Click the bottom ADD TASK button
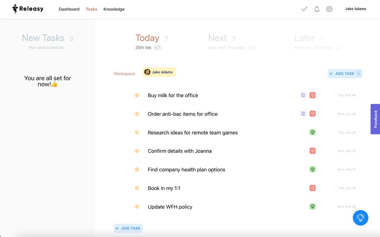Image resolution: width=380 pixels, height=237 pixels. point(128,228)
